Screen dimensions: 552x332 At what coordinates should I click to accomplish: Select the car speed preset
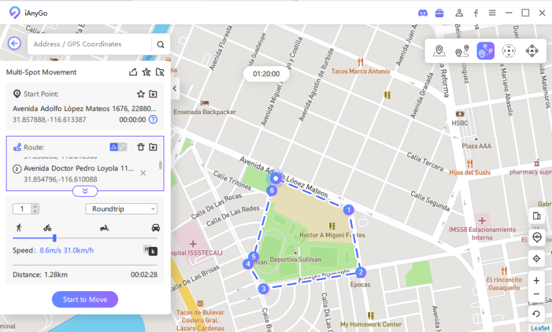pyautogui.click(x=155, y=227)
